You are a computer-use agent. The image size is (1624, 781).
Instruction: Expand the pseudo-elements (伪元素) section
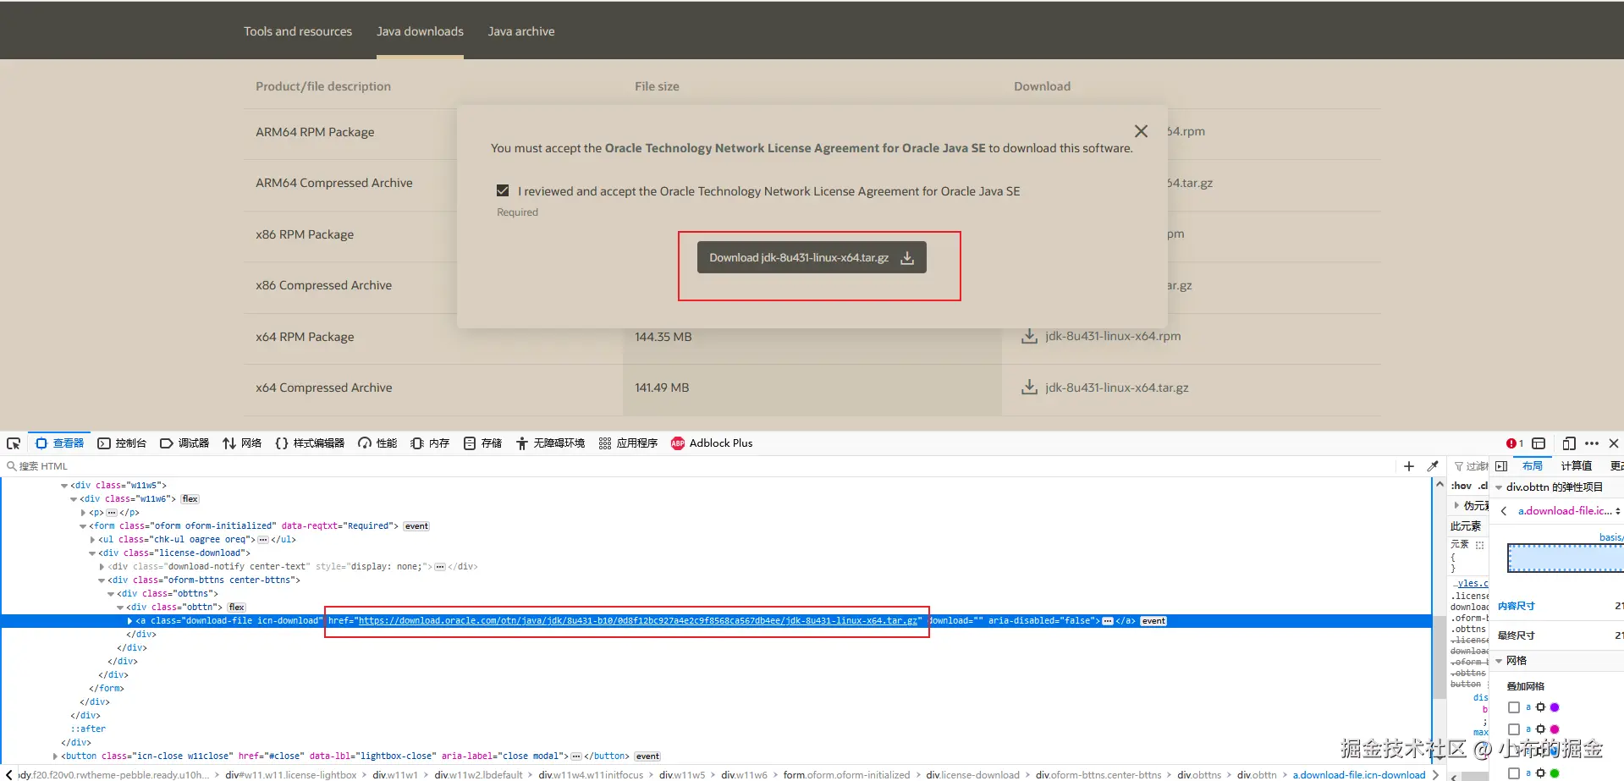1456,505
